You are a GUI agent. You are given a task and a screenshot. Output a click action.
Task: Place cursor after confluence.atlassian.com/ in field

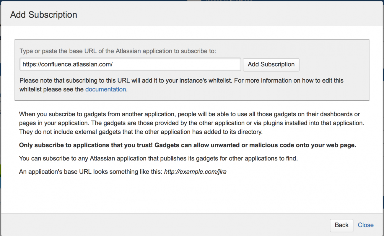click(113, 64)
